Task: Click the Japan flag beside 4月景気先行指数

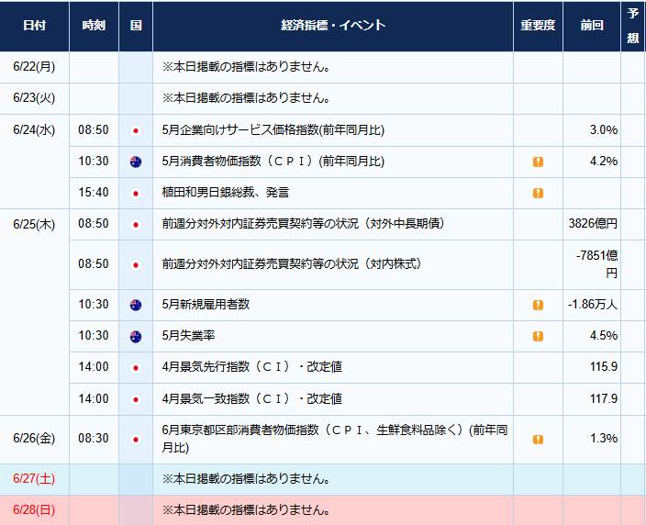Action: [136, 367]
